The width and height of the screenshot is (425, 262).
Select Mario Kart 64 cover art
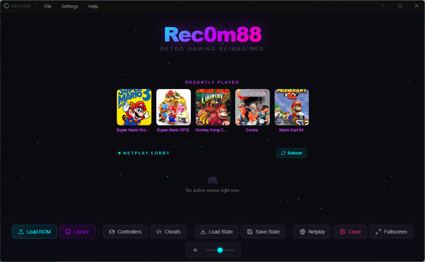coord(291,107)
